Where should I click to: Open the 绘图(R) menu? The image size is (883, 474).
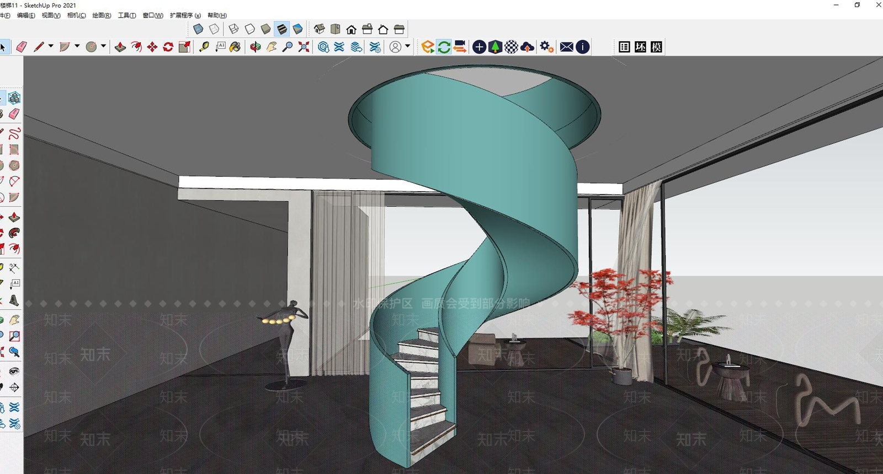pyautogui.click(x=102, y=15)
